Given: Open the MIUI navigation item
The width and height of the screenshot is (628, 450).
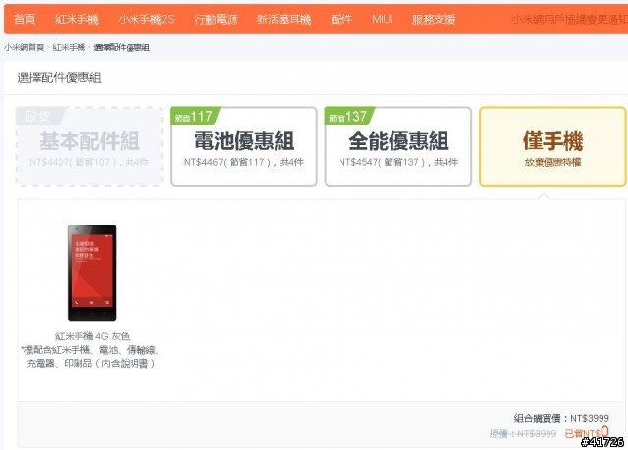Looking at the screenshot, I should point(382,19).
